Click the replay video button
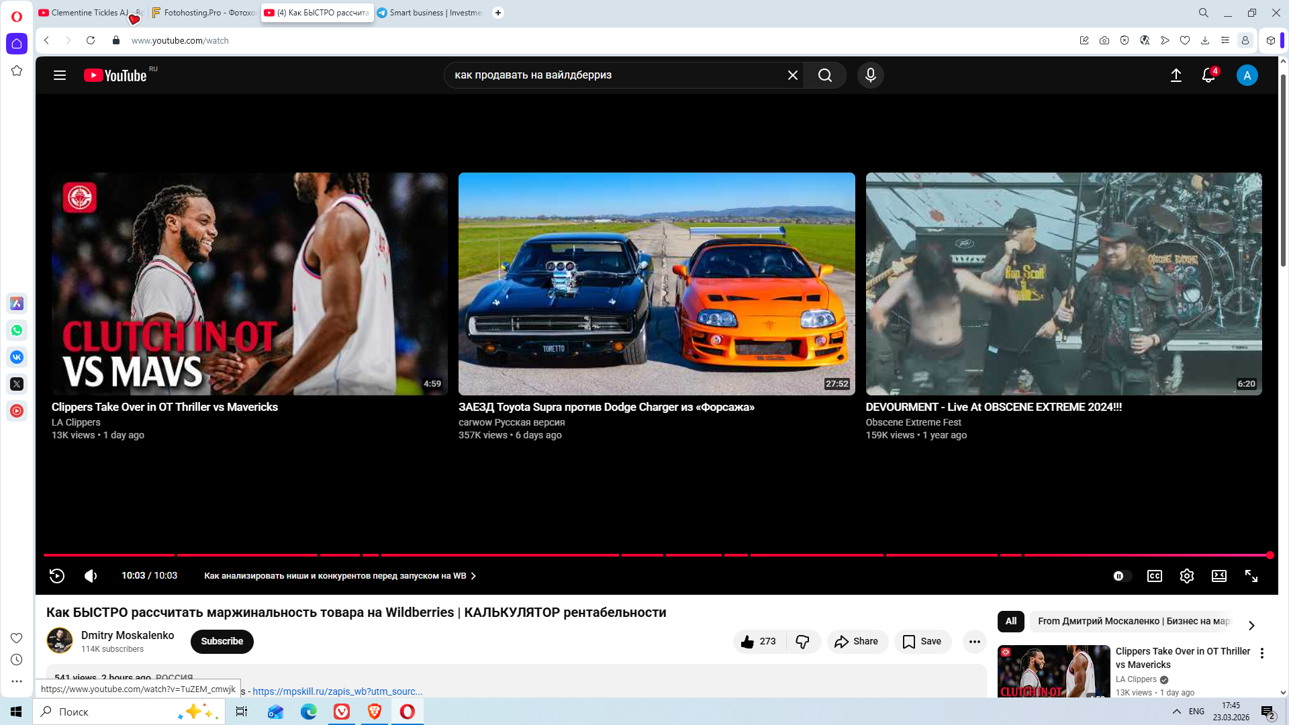This screenshot has width=1289, height=725. pos(57,576)
